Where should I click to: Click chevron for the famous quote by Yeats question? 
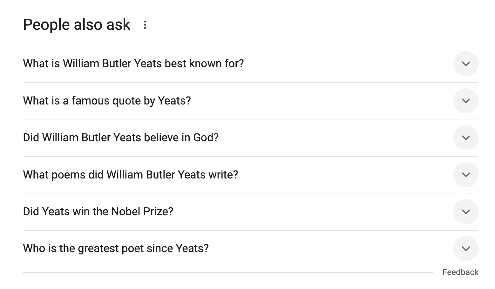465,101
